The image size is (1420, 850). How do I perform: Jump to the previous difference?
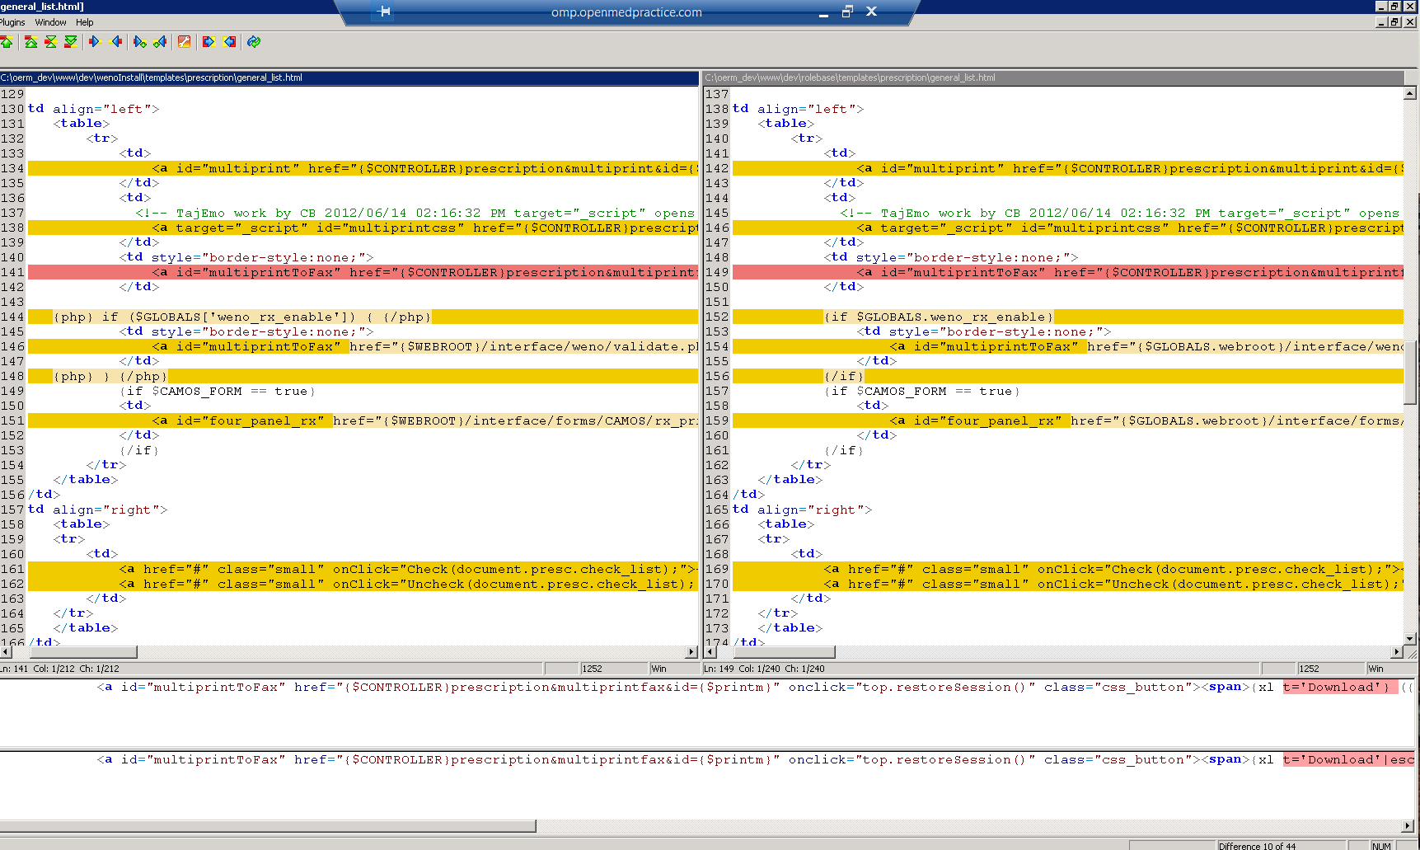(6, 41)
